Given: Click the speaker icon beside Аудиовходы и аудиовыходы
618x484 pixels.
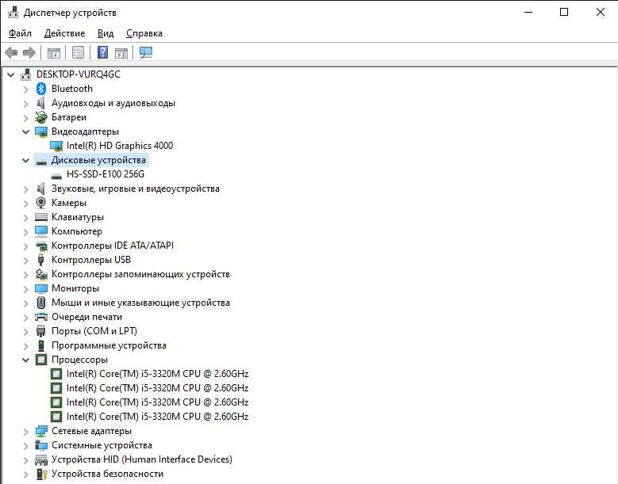Looking at the screenshot, I should 40,103.
